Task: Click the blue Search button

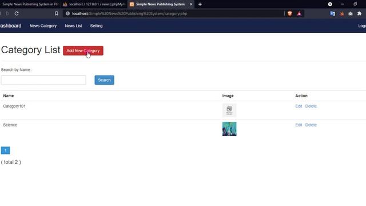Action: [104, 80]
